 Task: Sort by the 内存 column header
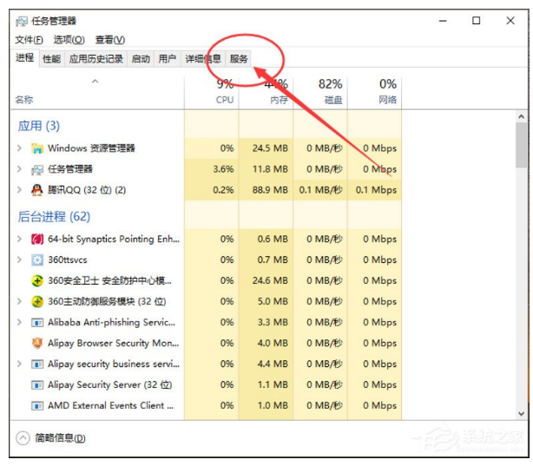pos(266,92)
